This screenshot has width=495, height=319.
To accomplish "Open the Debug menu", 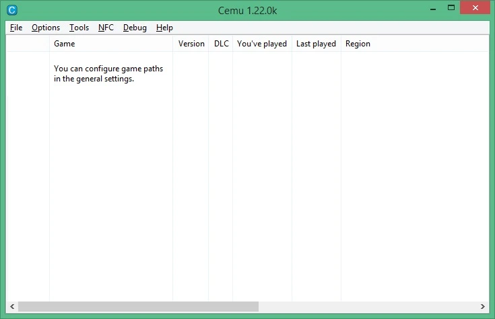I will pos(135,28).
